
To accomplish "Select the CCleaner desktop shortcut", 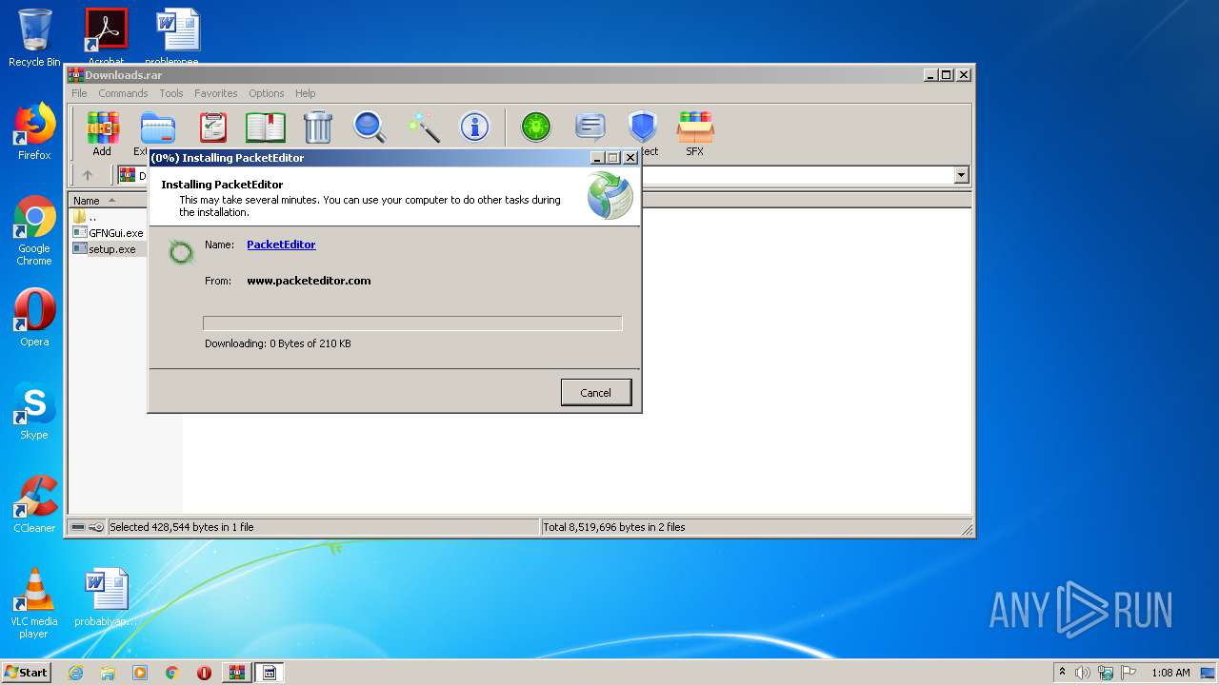I will coord(34,504).
